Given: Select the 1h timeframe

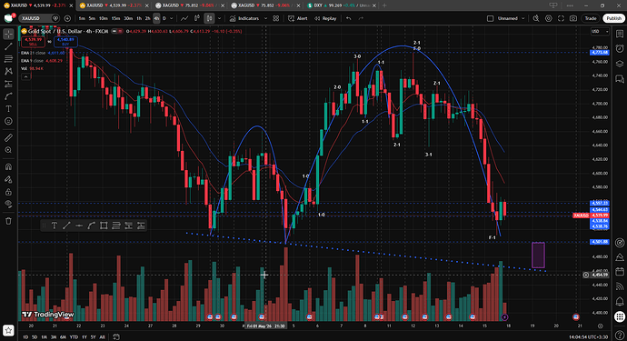Looking at the screenshot, I should [x=139, y=18].
